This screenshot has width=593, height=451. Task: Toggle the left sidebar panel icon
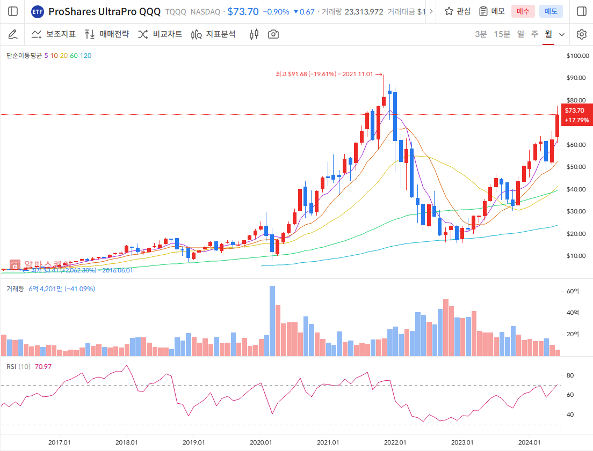(13, 11)
